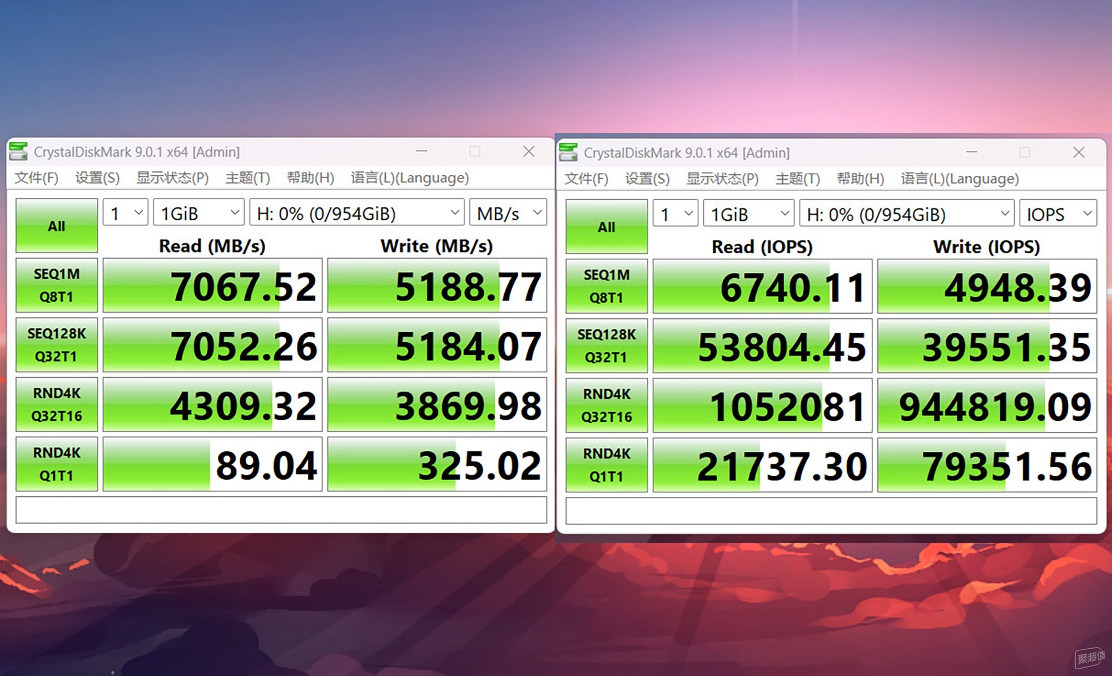Click the Read (MB/s) column header

tap(212, 246)
